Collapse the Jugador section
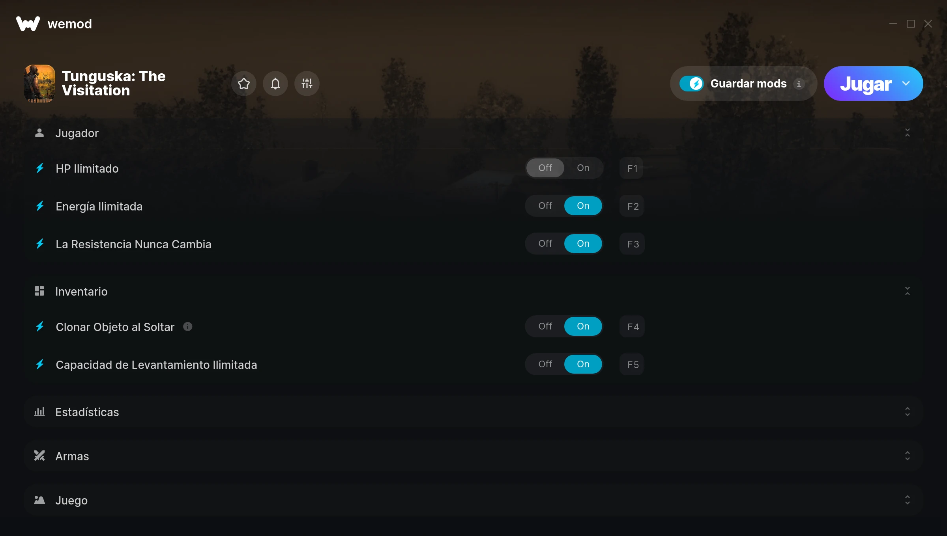 [907, 133]
